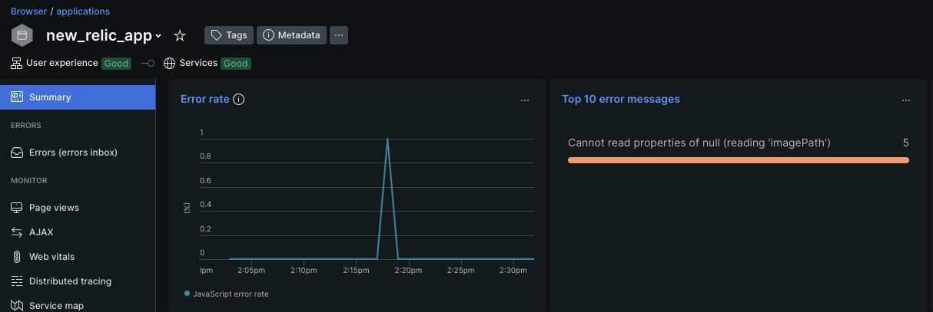Screen dimensions: 933x312
Task: Click the Browser breadcrumb link
Action: [x=28, y=11]
